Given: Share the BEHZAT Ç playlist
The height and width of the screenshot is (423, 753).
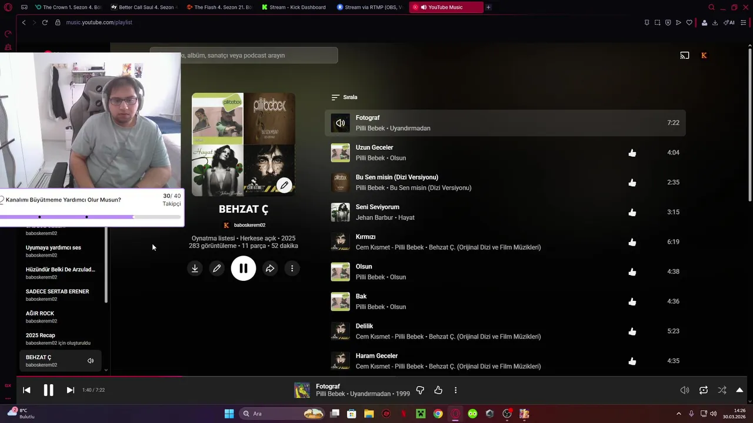Looking at the screenshot, I should point(270,268).
